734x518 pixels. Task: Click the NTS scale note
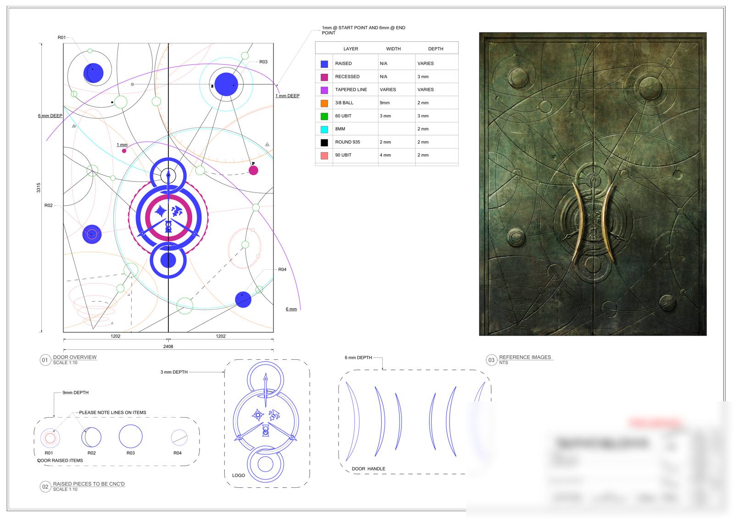(504, 363)
